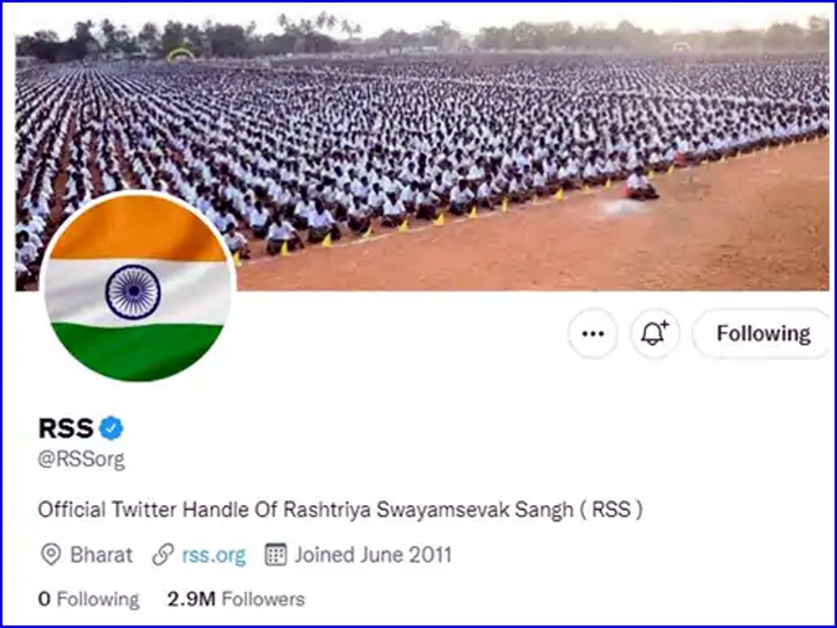Click the Following button to unfollow RSS

point(763,334)
